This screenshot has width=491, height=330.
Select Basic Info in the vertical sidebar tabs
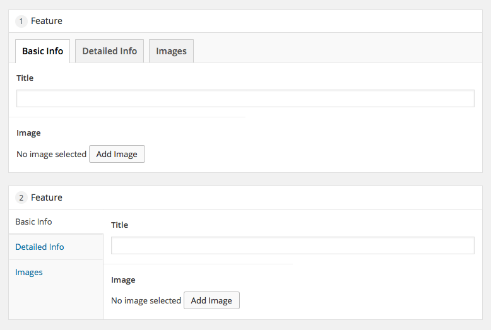pos(33,221)
